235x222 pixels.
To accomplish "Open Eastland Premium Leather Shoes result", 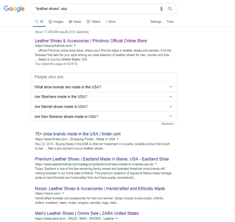I will 102,159.
